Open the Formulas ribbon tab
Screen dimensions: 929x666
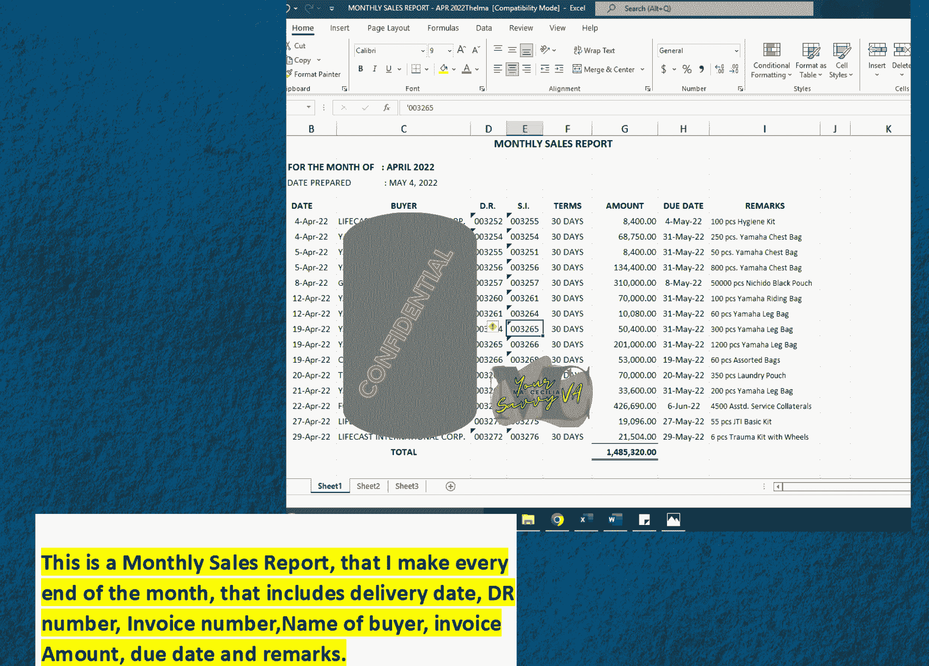442,28
